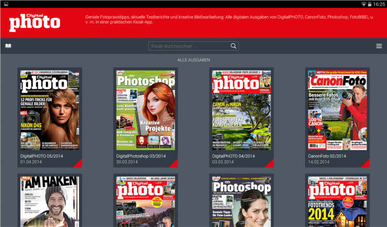
Task: Tap red corner marker on DigitalPHOTO 04/2014
Action: 270,164
